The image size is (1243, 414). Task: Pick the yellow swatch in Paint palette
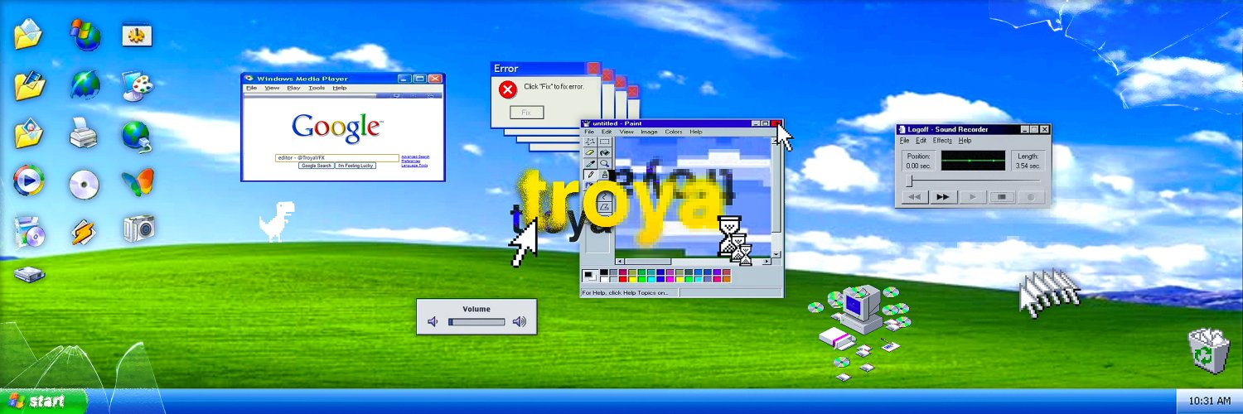(633, 279)
